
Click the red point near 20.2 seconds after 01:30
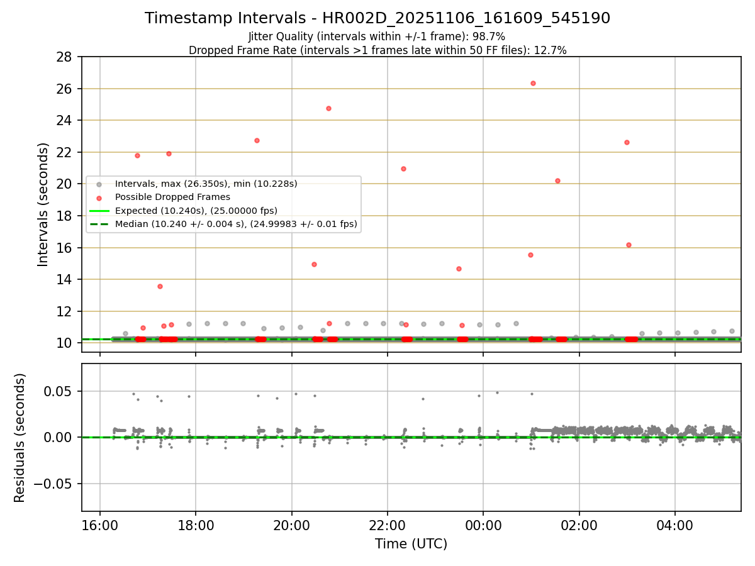[x=557, y=180]
